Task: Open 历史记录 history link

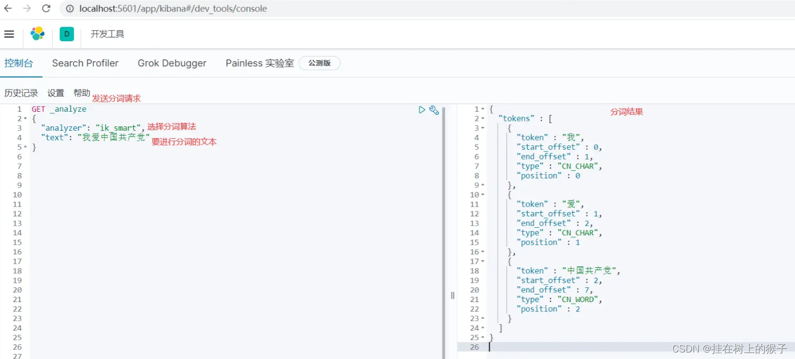Action: coord(21,93)
